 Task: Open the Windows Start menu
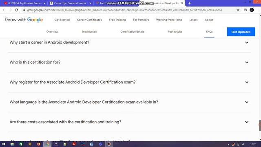pyautogui.click(x=4, y=144)
